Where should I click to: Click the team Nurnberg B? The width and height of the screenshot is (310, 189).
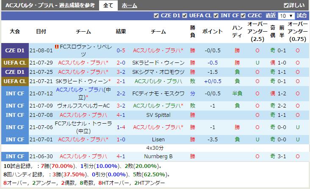(x=158, y=157)
